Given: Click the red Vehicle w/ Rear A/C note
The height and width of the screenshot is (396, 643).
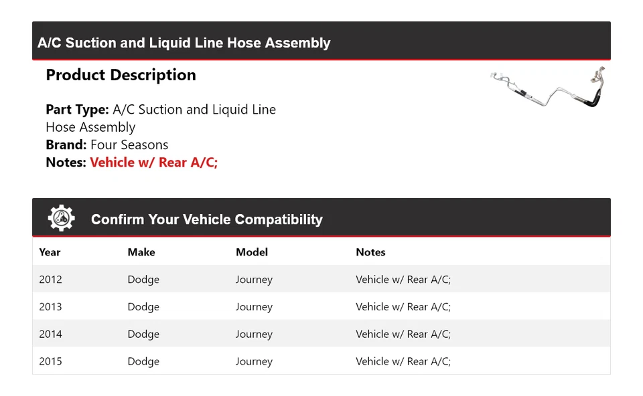Looking at the screenshot, I should click(x=153, y=162).
